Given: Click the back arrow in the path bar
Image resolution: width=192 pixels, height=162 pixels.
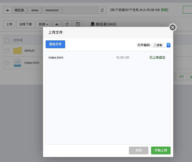Looking at the screenshot, I should (8, 10).
